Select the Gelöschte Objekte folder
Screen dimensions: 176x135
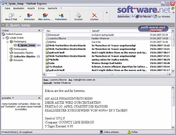point(25,56)
